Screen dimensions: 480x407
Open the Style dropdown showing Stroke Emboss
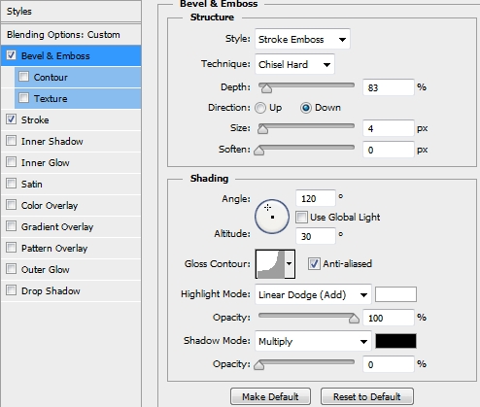coord(302,39)
